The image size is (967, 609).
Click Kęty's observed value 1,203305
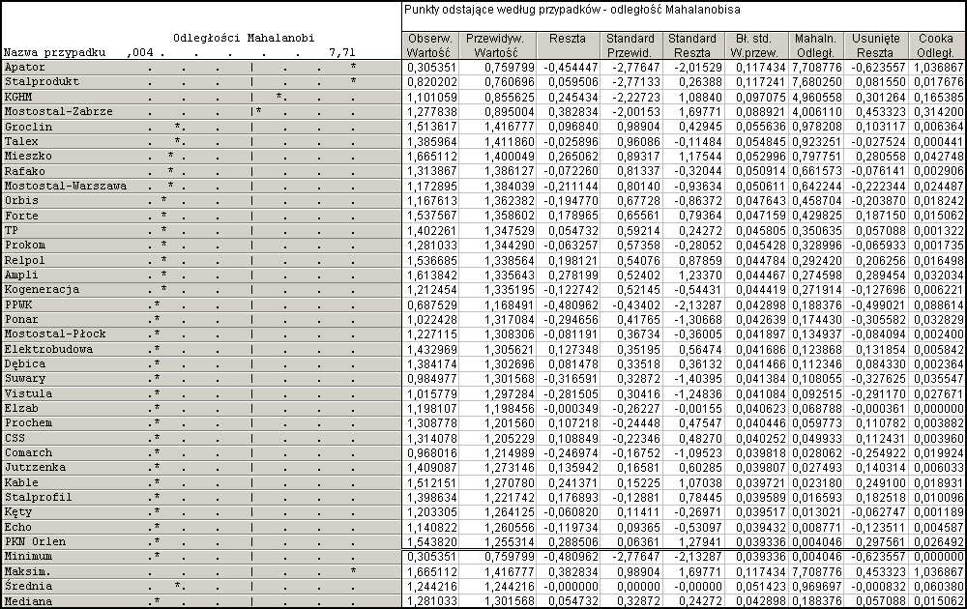[x=431, y=512]
